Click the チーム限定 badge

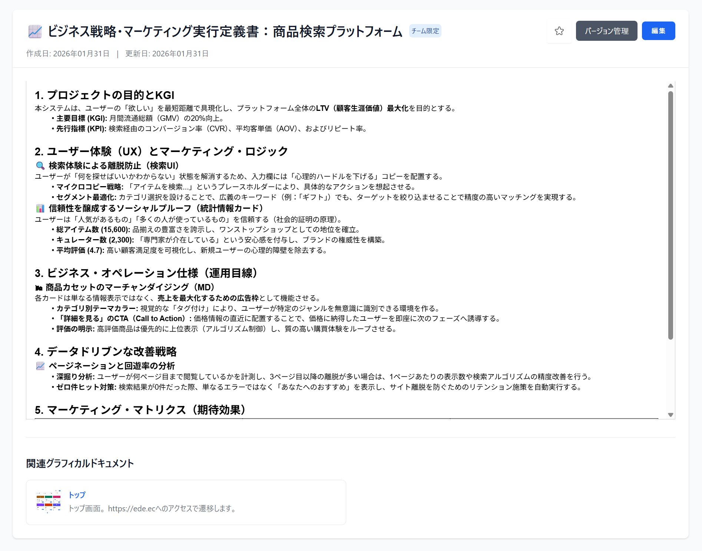click(425, 31)
